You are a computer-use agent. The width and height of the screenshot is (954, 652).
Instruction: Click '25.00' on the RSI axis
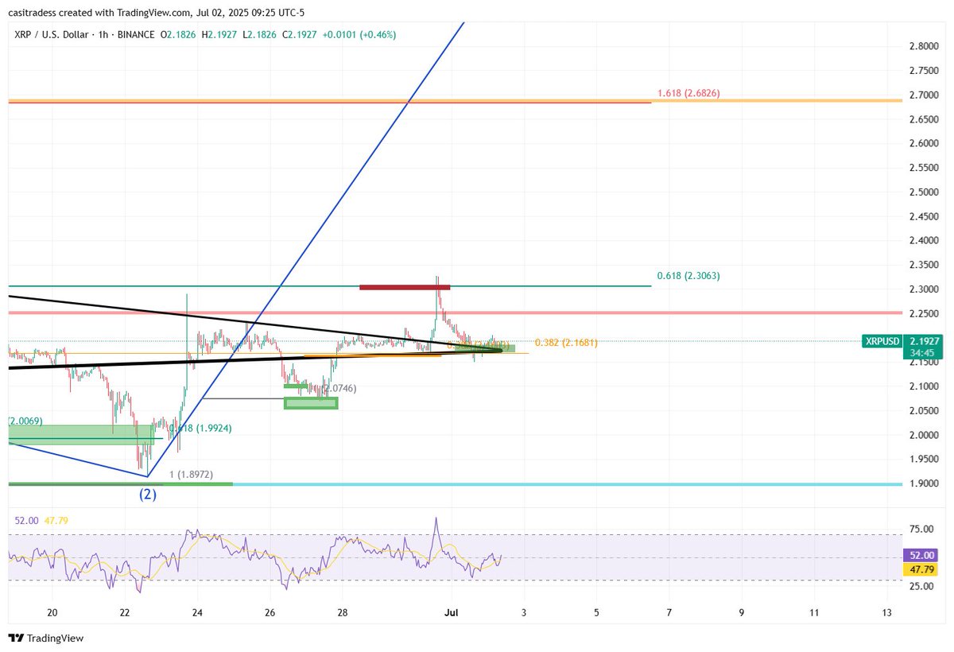click(921, 587)
